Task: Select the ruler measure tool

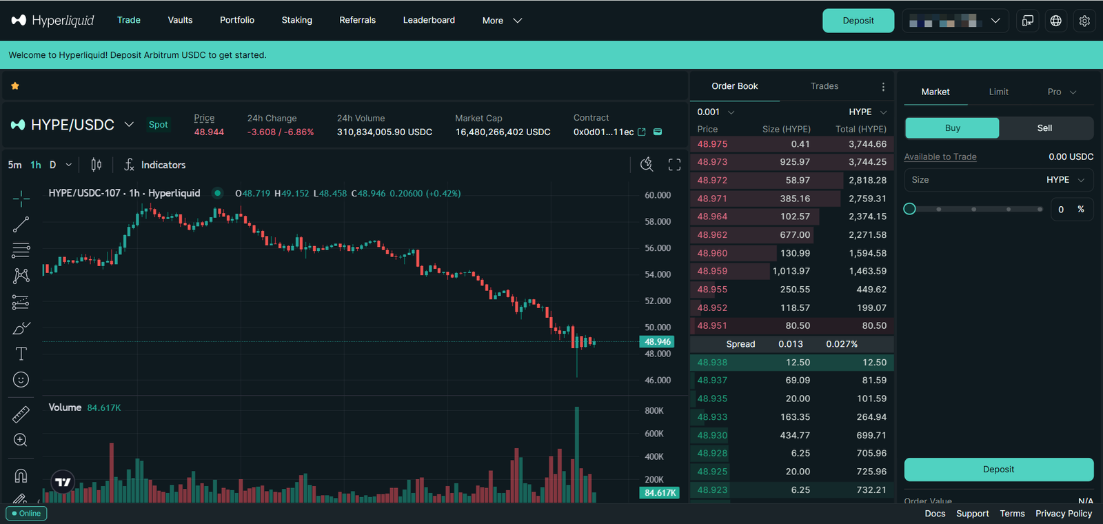Action: 21,414
